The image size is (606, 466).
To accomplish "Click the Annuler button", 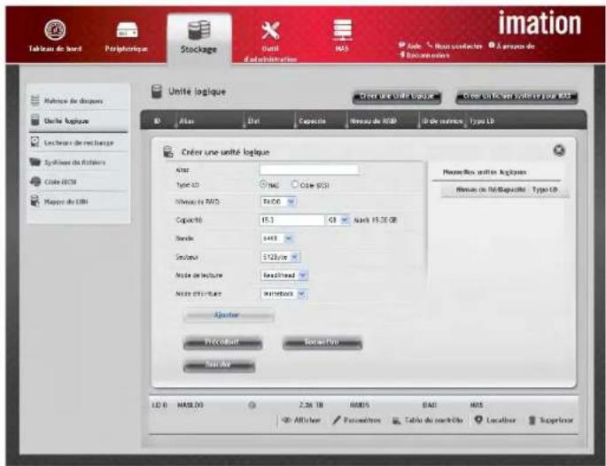I will point(219,365).
